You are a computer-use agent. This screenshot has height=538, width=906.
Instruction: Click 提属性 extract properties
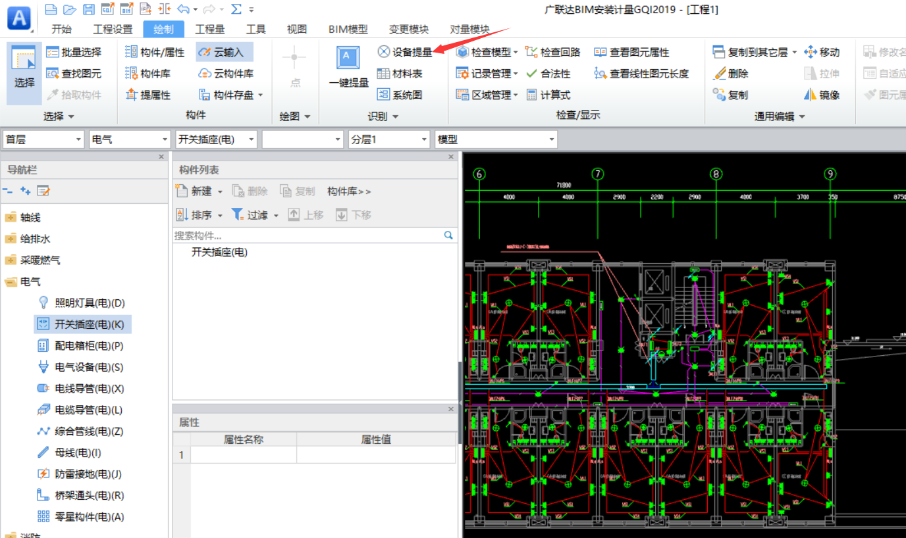click(148, 95)
